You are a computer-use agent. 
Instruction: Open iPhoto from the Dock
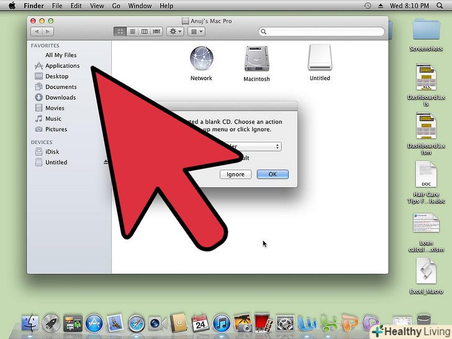(x=243, y=323)
